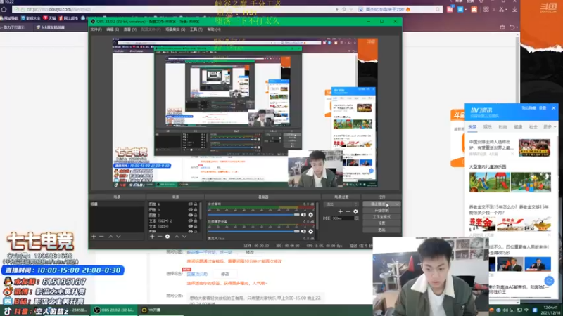The height and width of the screenshot is (316, 563).
Task: Click the 退出 exit button in OBS controls
Action: click(x=381, y=230)
